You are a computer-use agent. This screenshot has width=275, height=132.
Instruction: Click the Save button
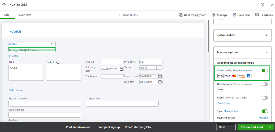pos(223,127)
